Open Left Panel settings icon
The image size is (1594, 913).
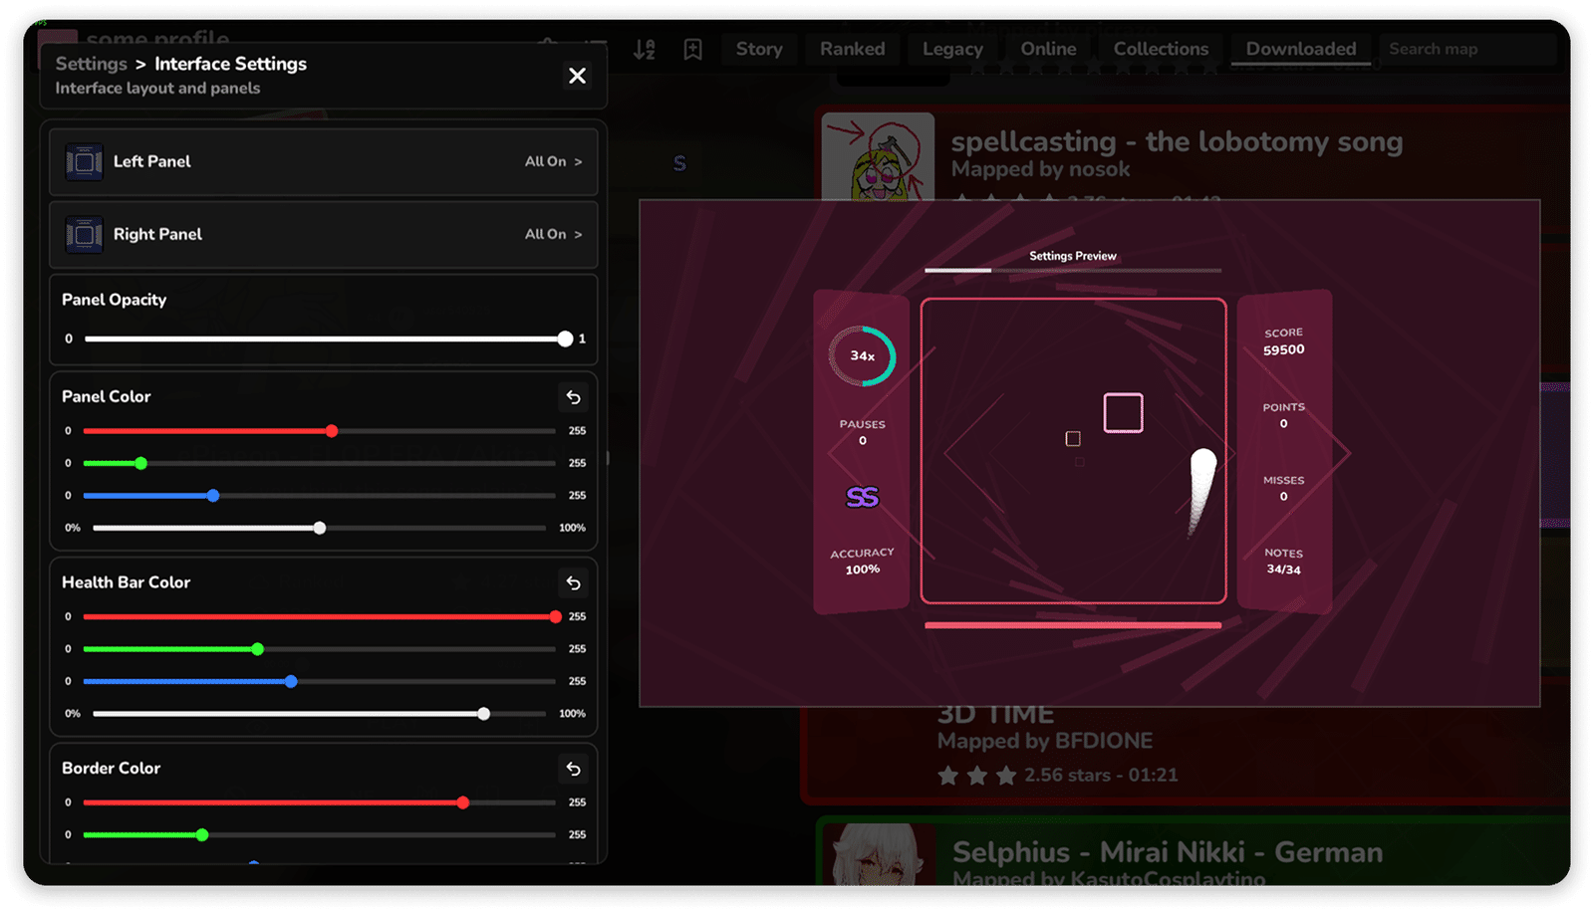(x=84, y=161)
